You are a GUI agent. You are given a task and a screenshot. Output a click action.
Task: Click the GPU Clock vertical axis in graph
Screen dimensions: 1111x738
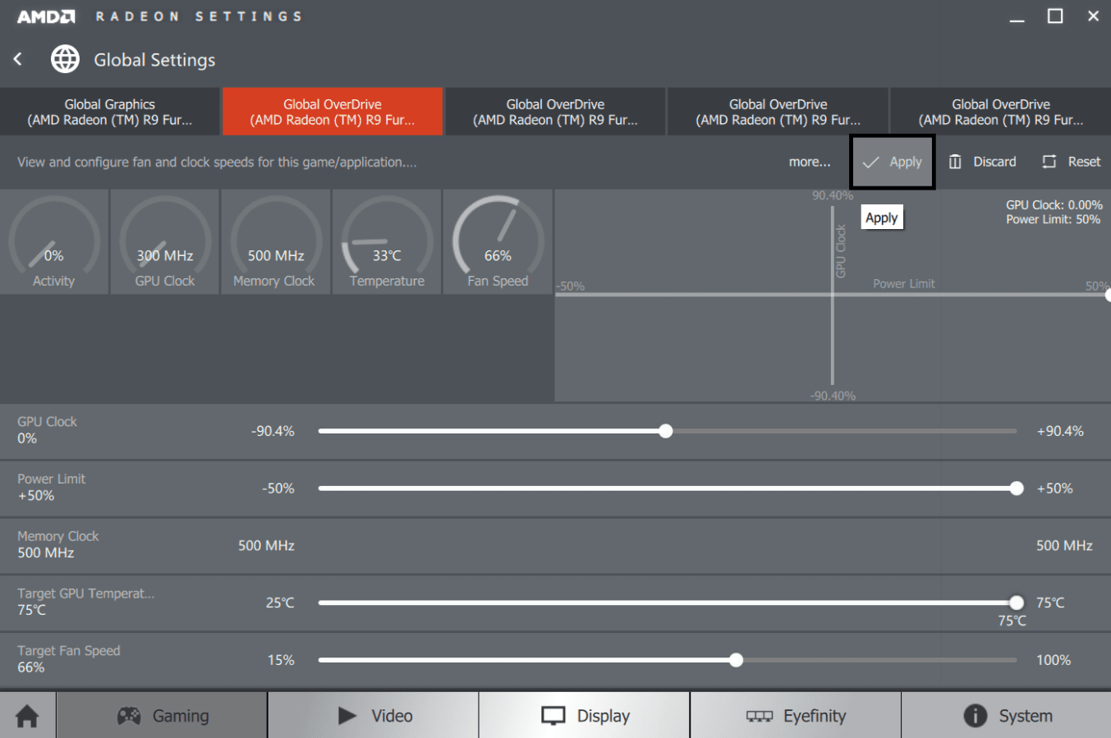pyautogui.click(x=832, y=296)
